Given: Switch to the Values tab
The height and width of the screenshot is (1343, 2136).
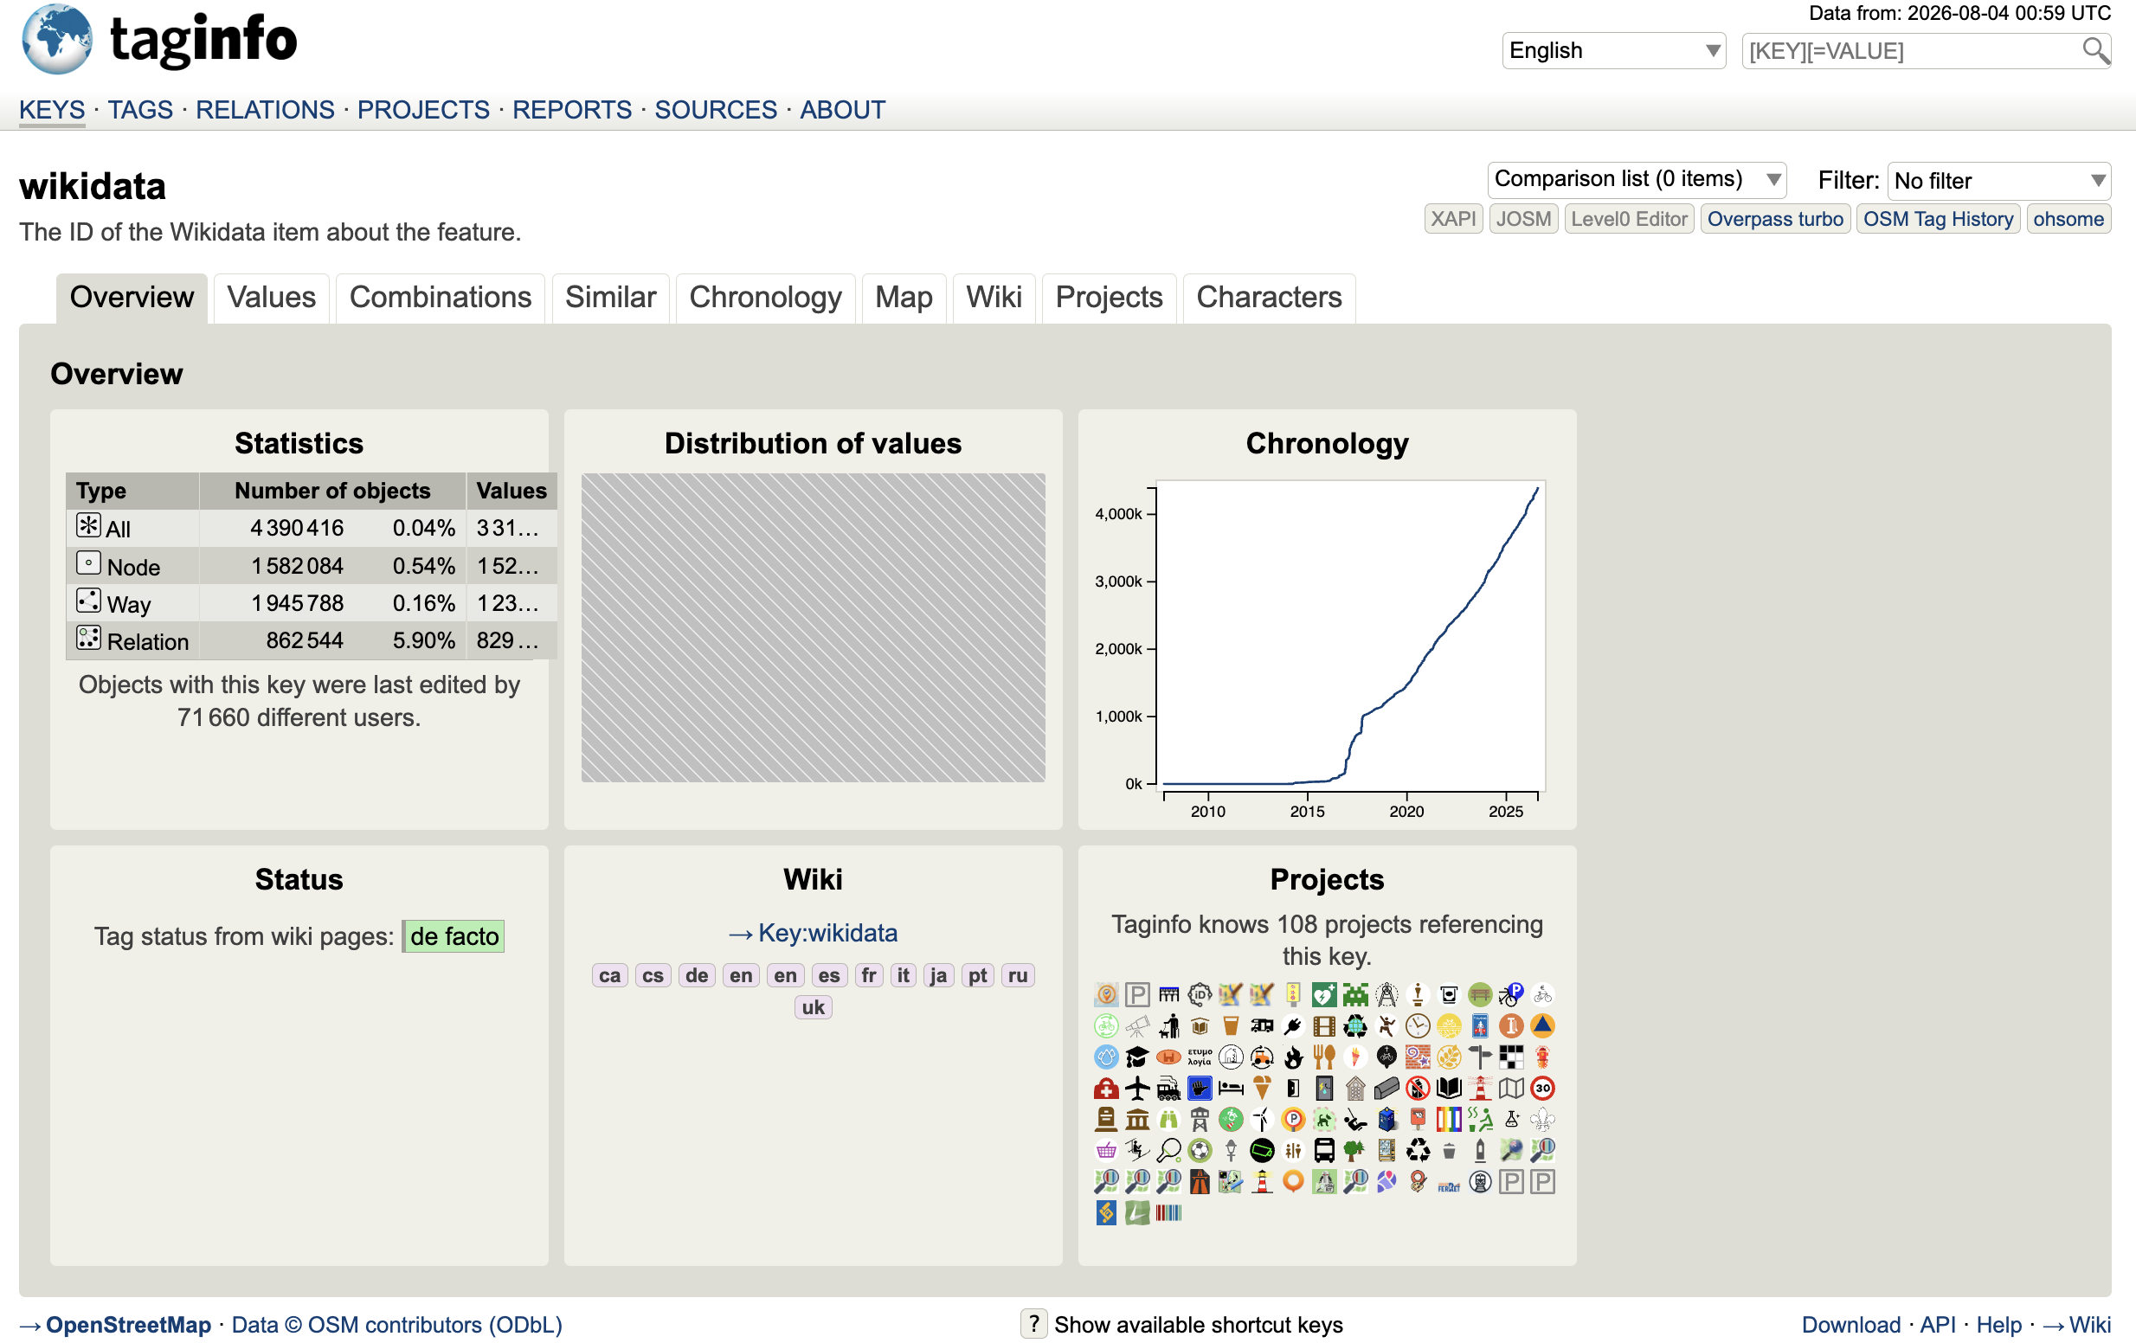Looking at the screenshot, I should click(x=272, y=297).
